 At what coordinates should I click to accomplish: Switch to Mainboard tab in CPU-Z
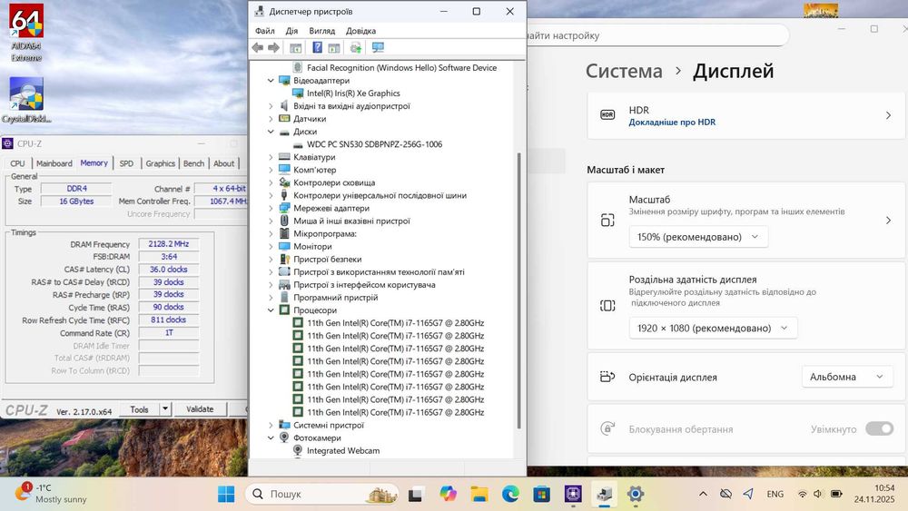click(54, 163)
